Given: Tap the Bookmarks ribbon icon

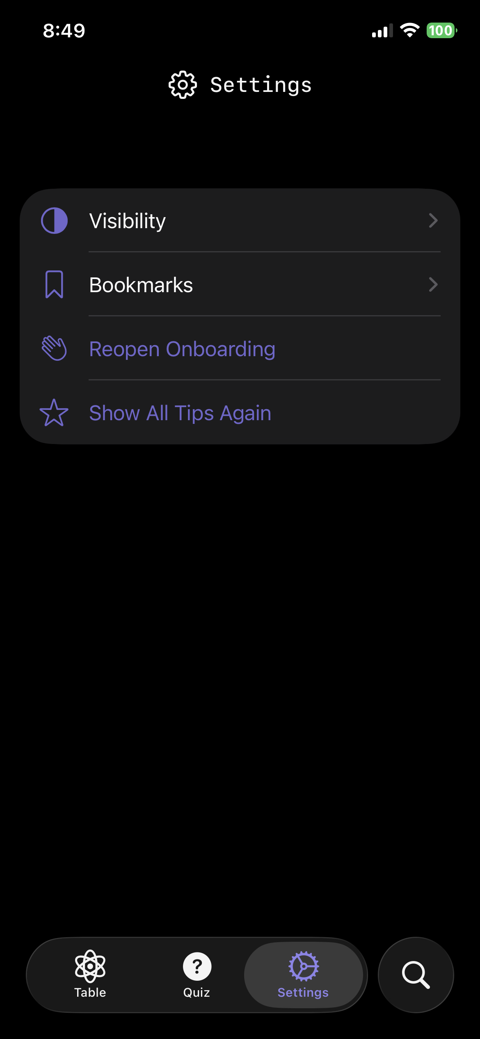Looking at the screenshot, I should click(x=54, y=284).
